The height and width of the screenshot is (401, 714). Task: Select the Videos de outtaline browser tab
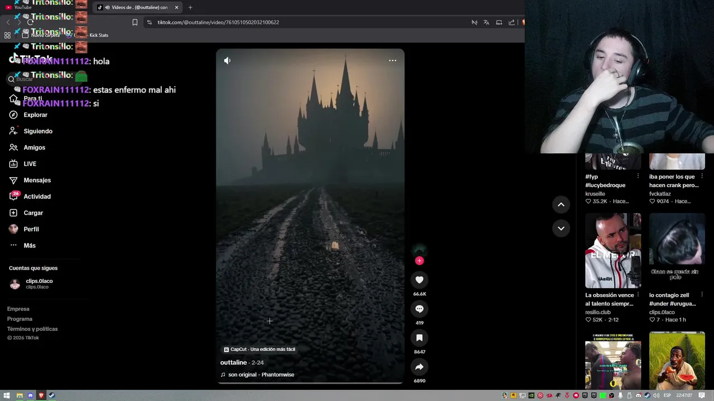137,7
